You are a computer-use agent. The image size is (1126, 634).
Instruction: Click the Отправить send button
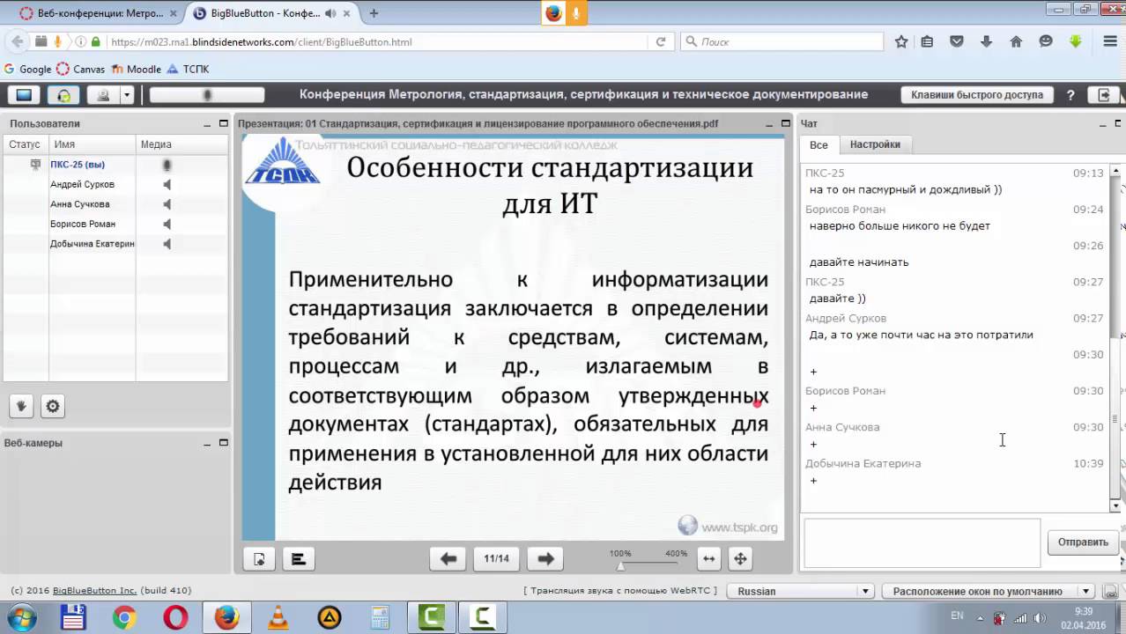tap(1083, 542)
